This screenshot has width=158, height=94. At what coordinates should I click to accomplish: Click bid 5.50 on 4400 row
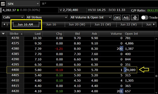point(77,70)
